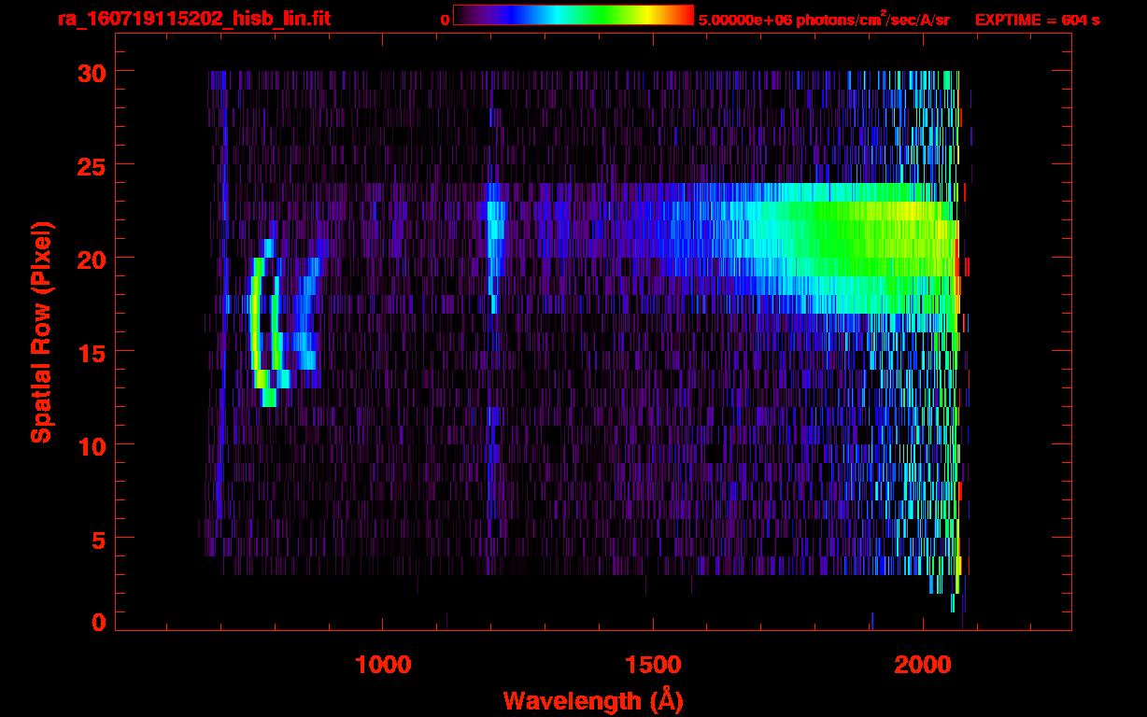Click the color scale bar at top
Screen dimensions: 1147x717
(x=573, y=15)
